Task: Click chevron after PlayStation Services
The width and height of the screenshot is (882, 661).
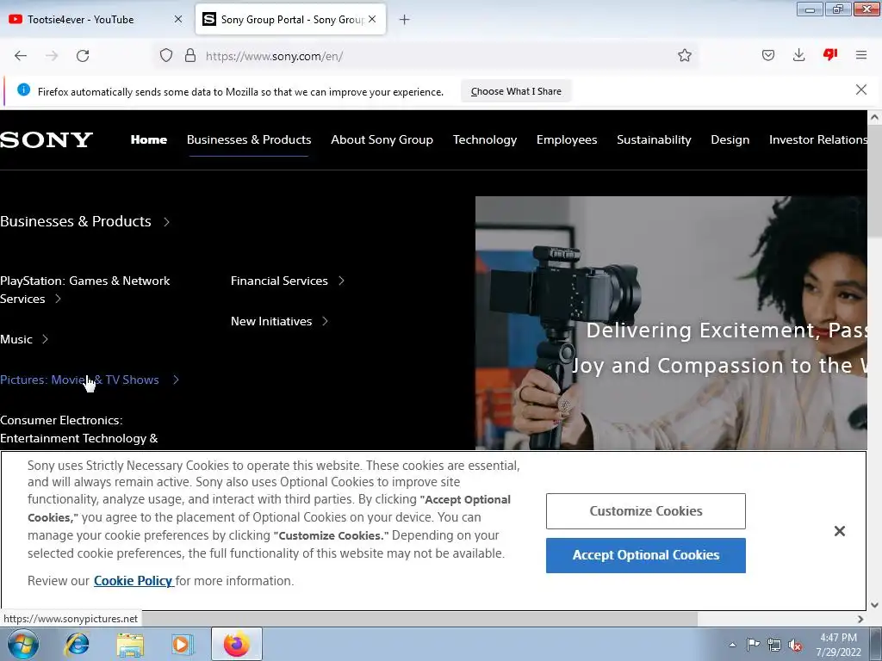Action: pyautogui.click(x=58, y=299)
